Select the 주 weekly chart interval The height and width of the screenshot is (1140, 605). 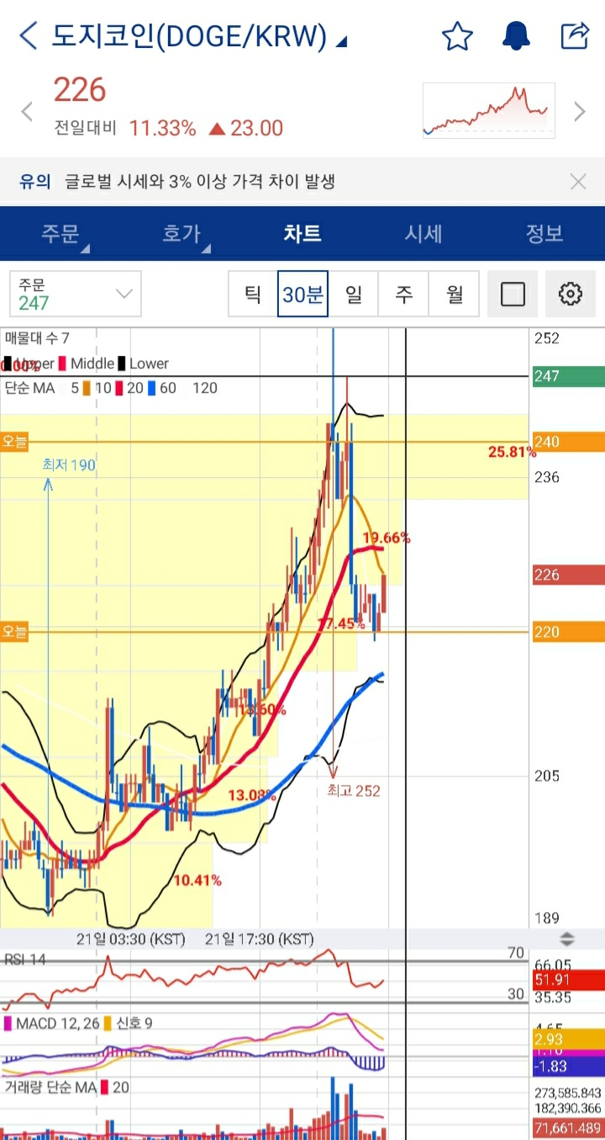tap(404, 294)
